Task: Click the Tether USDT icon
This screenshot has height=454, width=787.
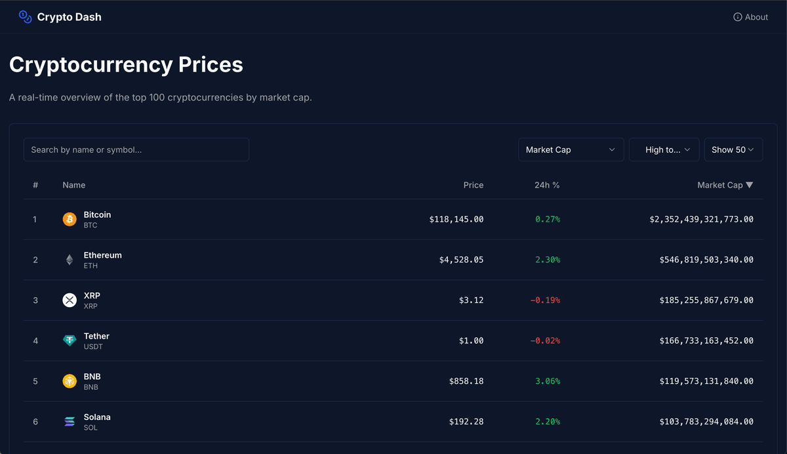Action: 70,340
